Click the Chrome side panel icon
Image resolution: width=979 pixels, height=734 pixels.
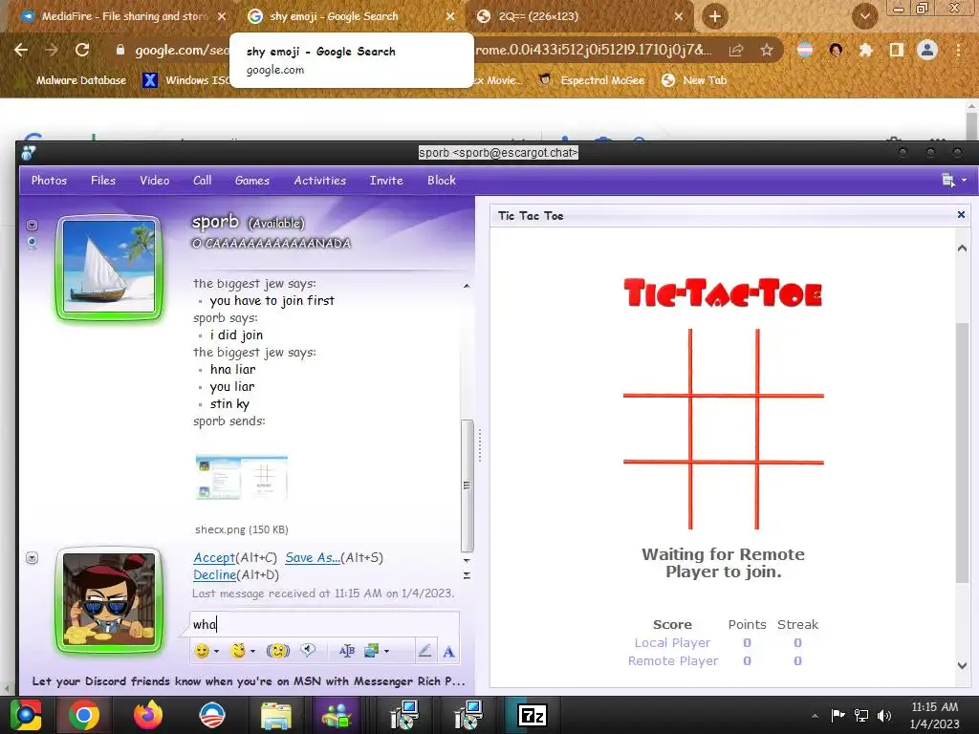click(x=897, y=50)
